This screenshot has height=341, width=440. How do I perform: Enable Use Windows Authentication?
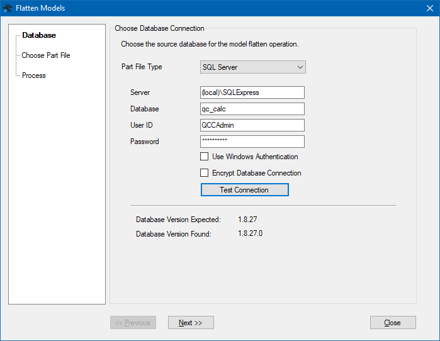click(x=205, y=157)
